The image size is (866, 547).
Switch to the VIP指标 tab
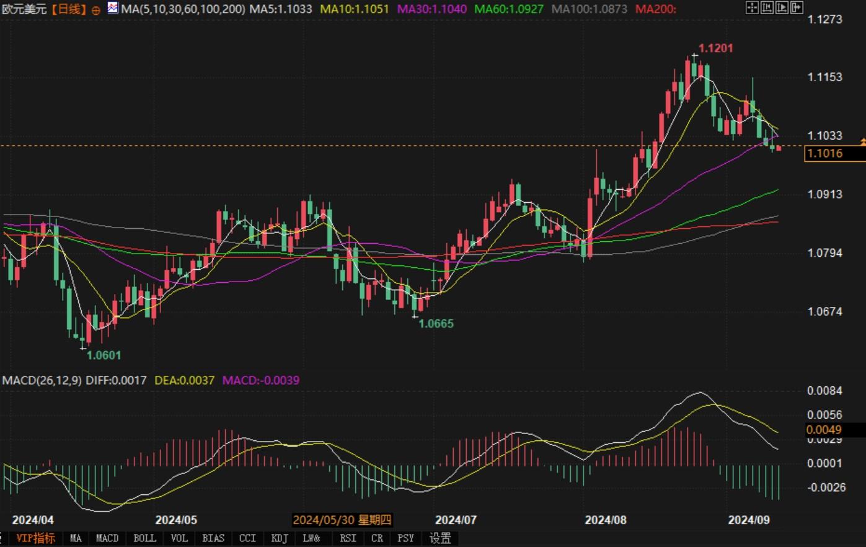[x=35, y=538]
